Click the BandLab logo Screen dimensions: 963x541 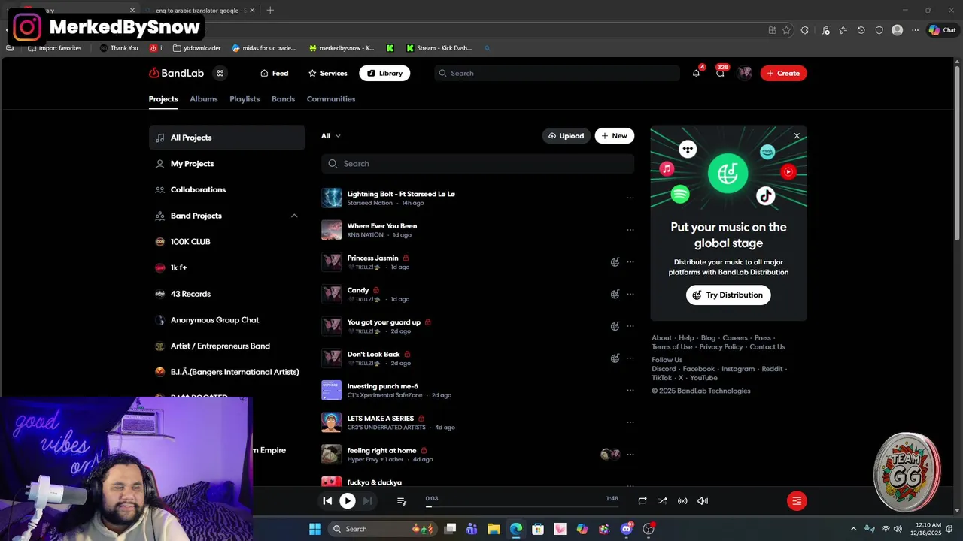point(176,73)
